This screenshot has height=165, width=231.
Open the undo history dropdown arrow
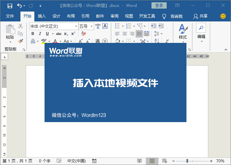tap(24, 6)
